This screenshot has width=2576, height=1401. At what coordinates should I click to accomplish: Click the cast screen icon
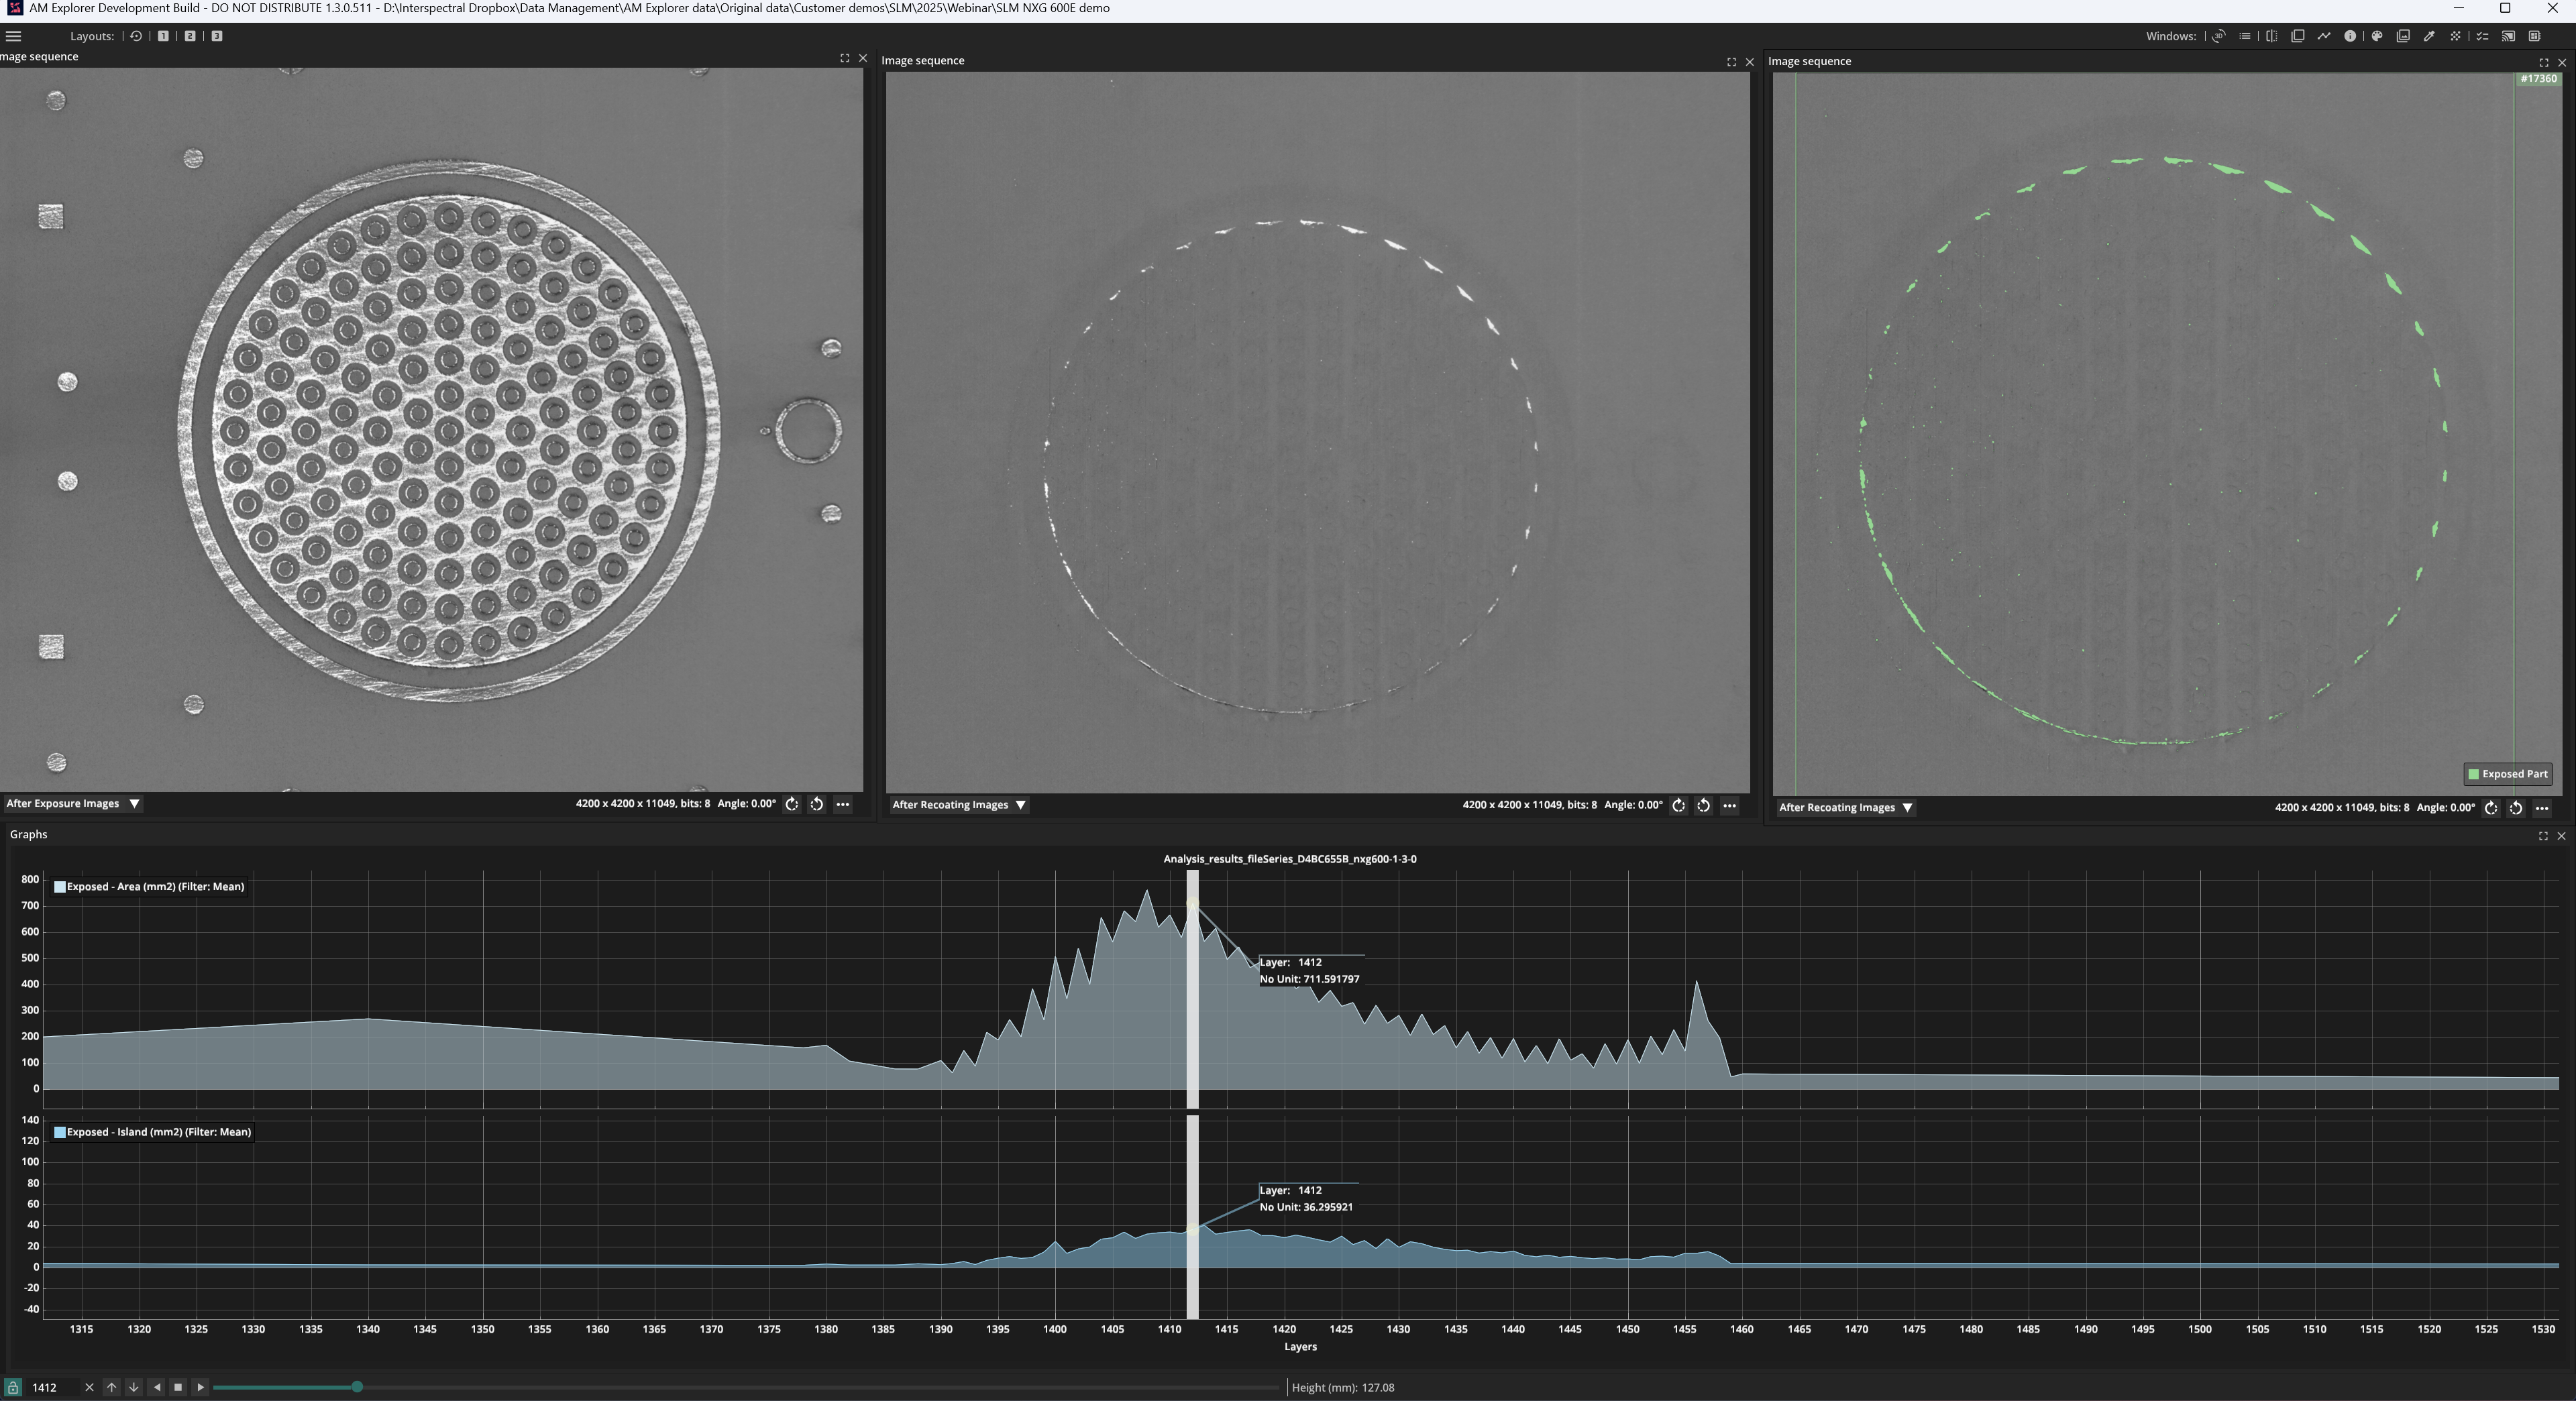click(x=2508, y=36)
